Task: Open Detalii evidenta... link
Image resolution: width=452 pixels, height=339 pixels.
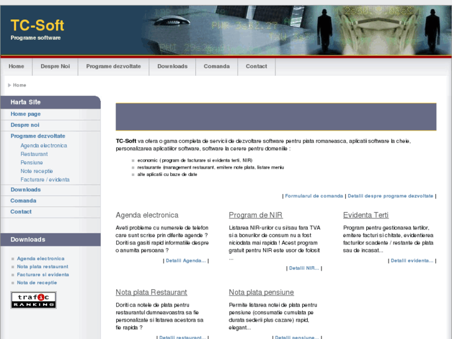Action: point(412,261)
